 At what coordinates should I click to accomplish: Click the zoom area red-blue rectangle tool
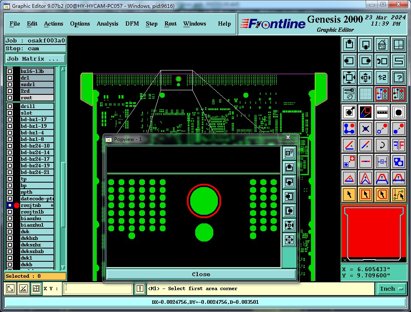tap(366, 112)
